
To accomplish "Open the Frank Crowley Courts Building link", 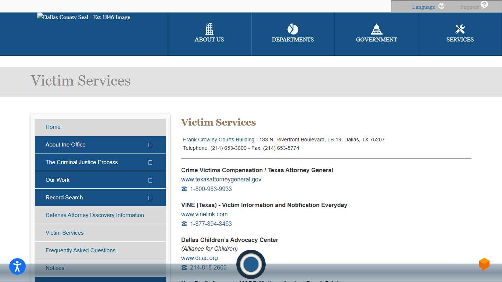I will (218, 140).
